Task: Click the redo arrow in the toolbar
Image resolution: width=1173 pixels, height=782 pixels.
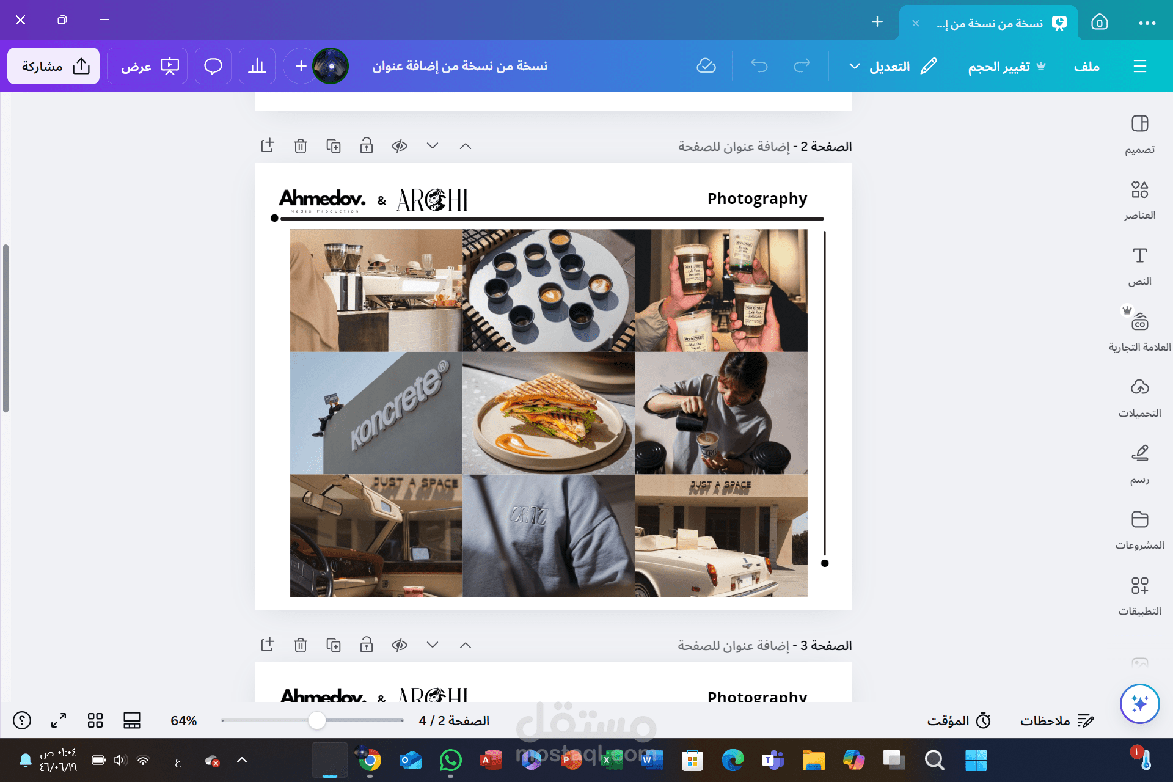Action: (x=802, y=66)
